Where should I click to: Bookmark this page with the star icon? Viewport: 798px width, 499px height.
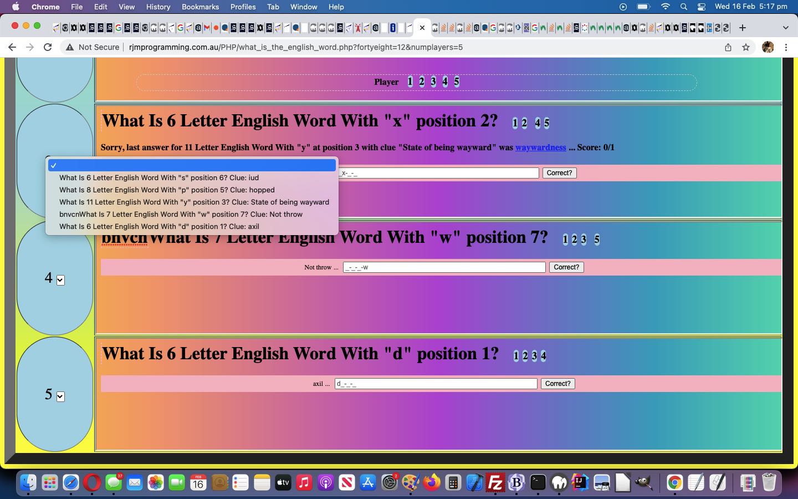click(746, 47)
